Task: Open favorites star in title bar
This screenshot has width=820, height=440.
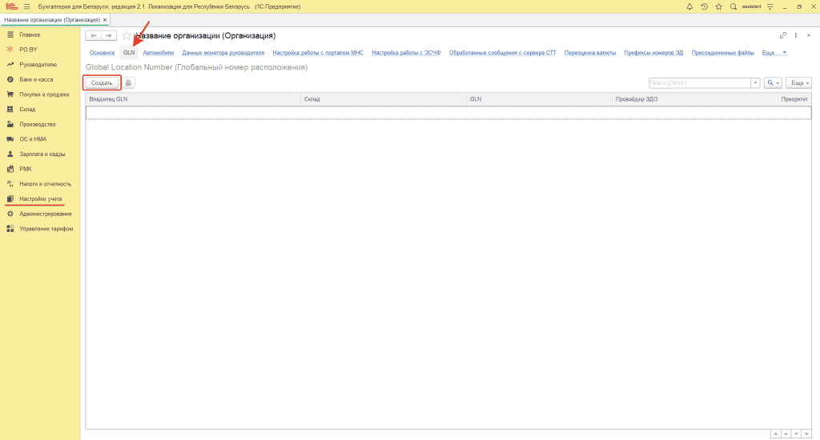Action: (x=718, y=6)
